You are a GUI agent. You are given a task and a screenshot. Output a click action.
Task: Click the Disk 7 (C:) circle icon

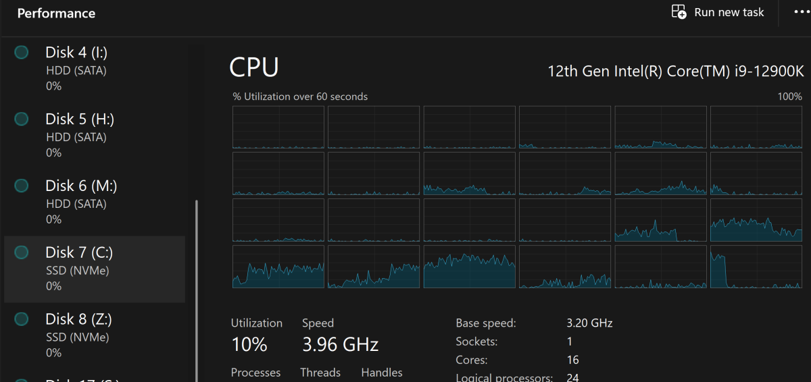point(22,252)
